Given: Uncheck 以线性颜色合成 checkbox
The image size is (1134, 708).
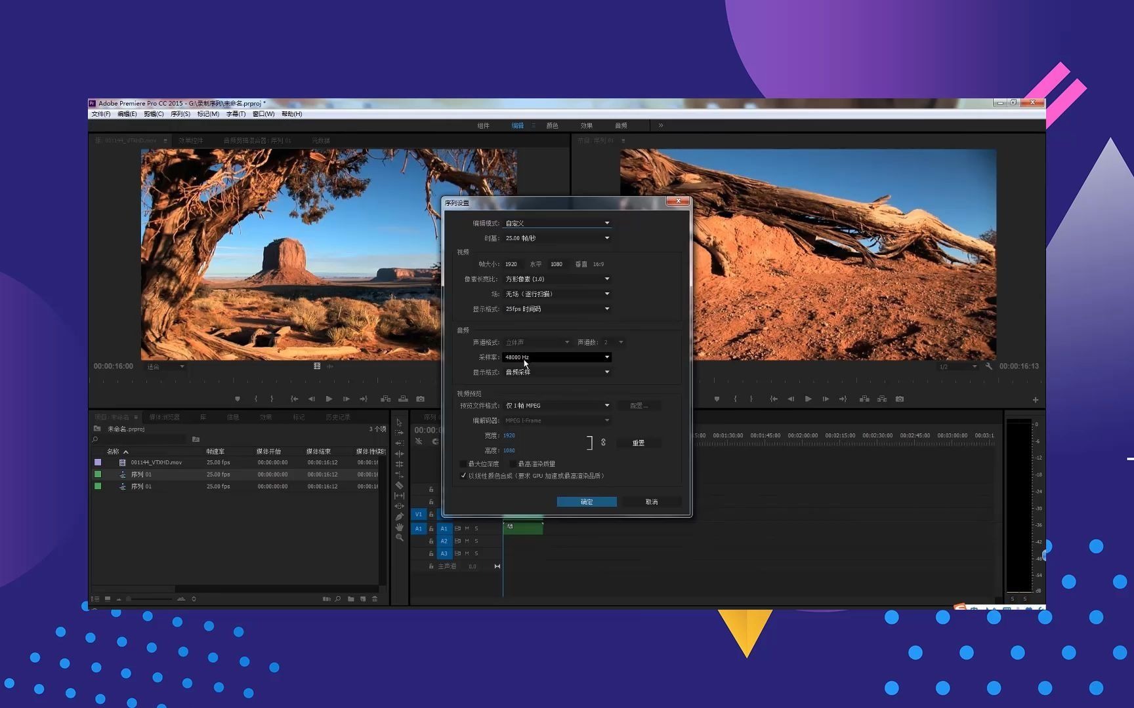Looking at the screenshot, I should pos(463,476).
